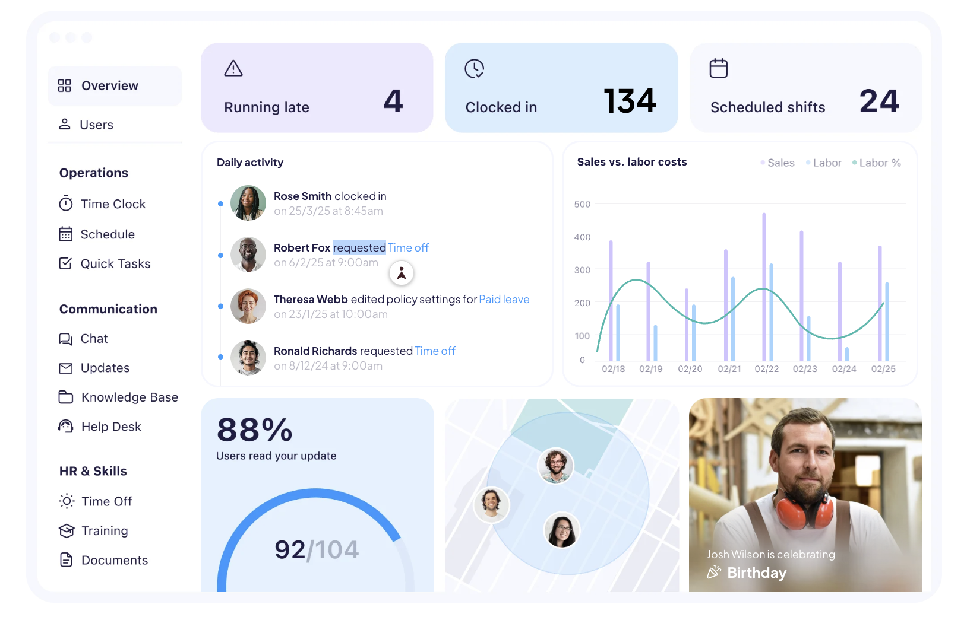Screen dimensions: 967x617
Task: Follow Theresa Webb's Paid leave link
Action: coord(504,299)
